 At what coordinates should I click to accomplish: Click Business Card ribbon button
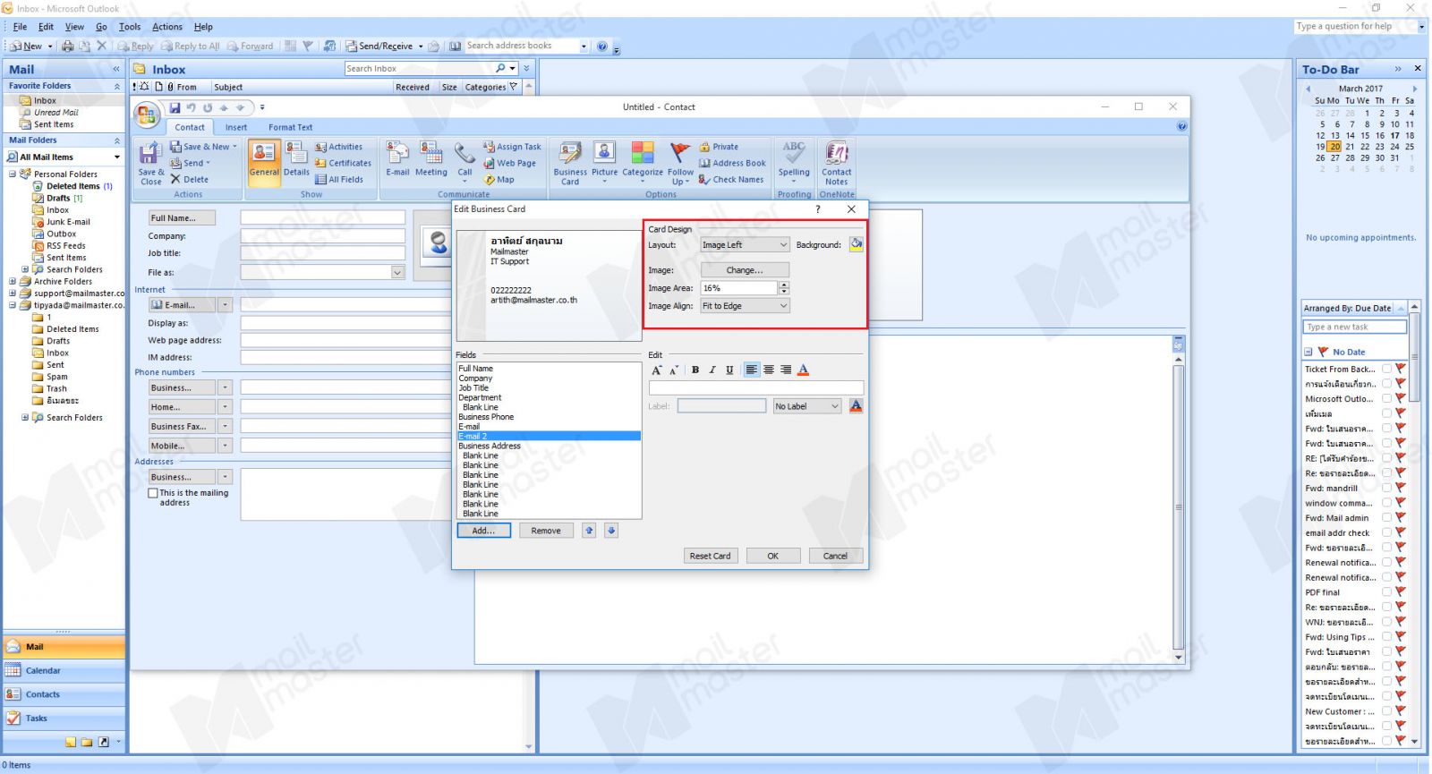coord(570,163)
